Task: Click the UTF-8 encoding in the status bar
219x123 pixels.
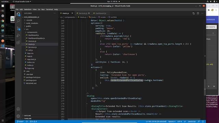Action: click(x=180, y=122)
